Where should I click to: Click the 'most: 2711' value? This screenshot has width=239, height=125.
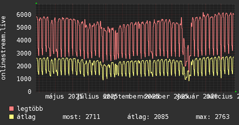pos(81,117)
